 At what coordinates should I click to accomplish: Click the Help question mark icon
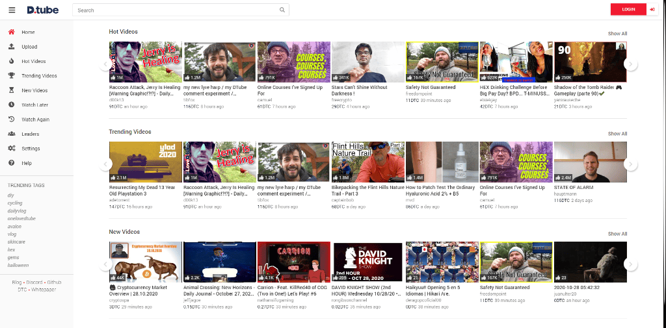coord(12,163)
